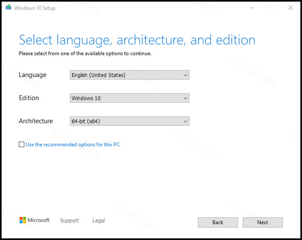
Task: Go back with the Back button
Action: pos(218,222)
